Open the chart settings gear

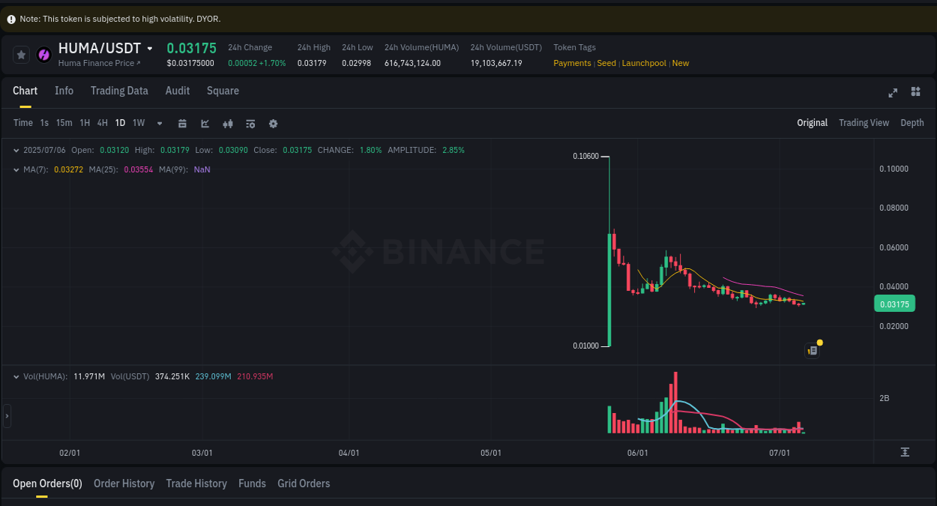[x=273, y=123]
